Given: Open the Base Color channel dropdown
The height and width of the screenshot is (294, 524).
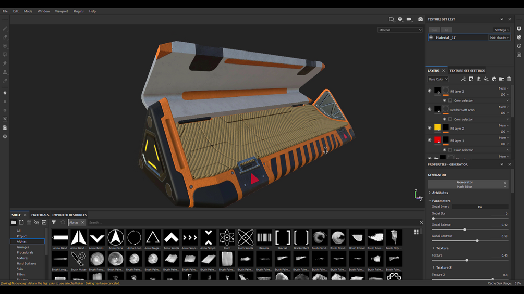Looking at the screenshot, I should [438, 79].
